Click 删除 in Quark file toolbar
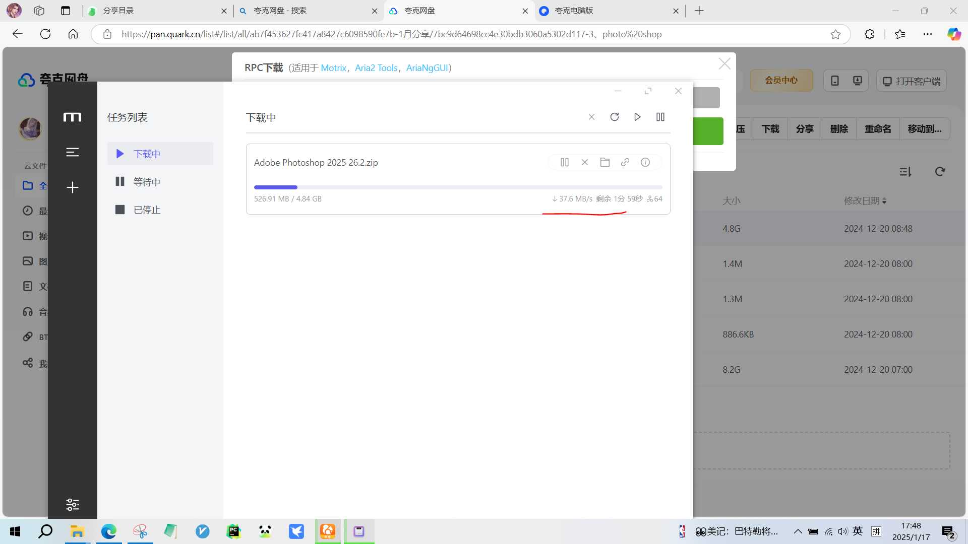The width and height of the screenshot is (968, 544). point(839,129)
